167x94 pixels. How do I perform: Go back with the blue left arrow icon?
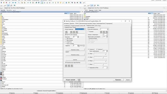(x=13, y=3)
